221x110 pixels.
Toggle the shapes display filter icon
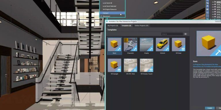coord(207,3)
